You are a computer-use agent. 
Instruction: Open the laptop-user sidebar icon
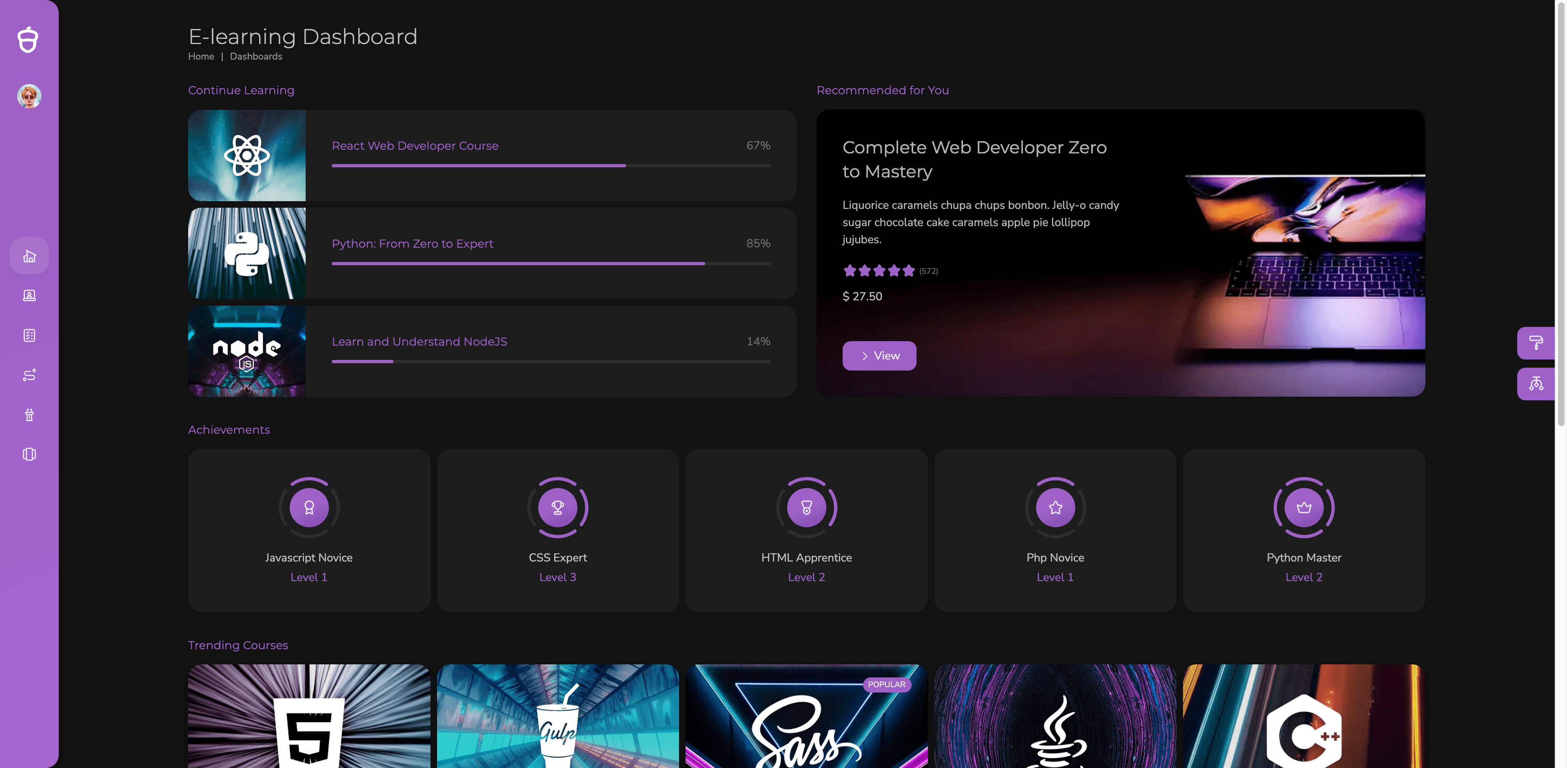click(x=29, y=295)
